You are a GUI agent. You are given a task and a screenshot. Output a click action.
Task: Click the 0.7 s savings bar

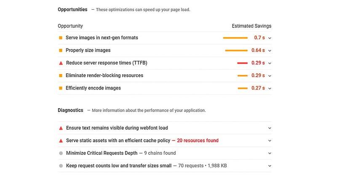(235, 38)
